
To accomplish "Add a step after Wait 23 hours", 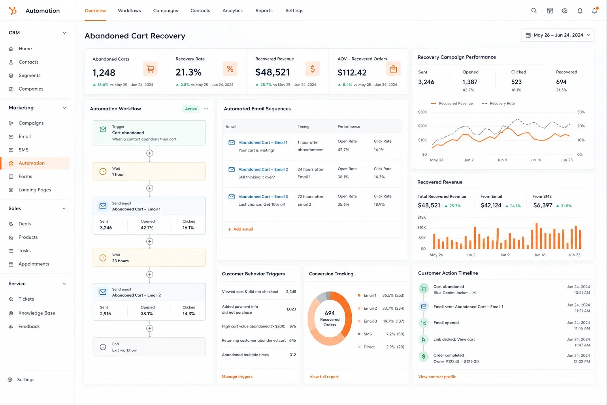I will (x=149, y=274).
